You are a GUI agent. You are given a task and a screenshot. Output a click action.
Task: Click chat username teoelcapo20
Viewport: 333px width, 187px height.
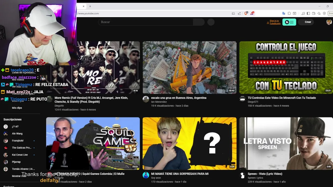tap(22, 70)
